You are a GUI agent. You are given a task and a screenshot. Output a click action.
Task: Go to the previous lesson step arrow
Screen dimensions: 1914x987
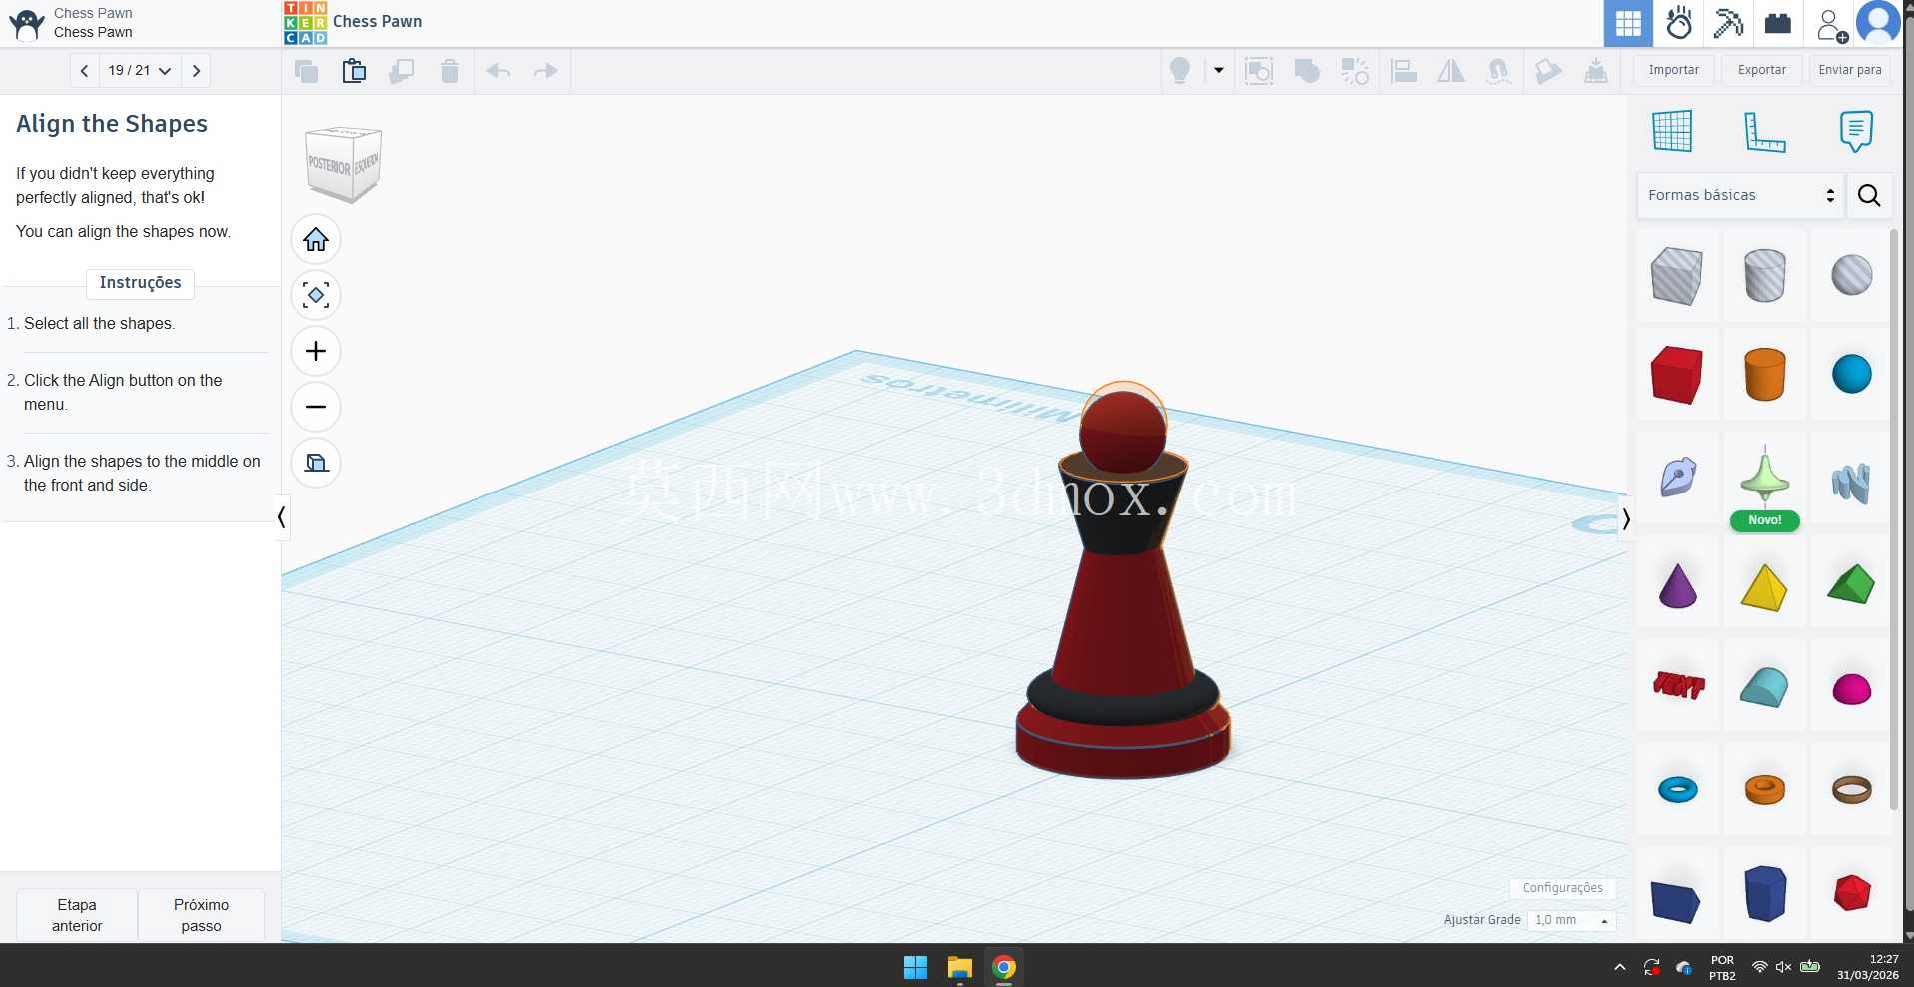coord(84,71)
